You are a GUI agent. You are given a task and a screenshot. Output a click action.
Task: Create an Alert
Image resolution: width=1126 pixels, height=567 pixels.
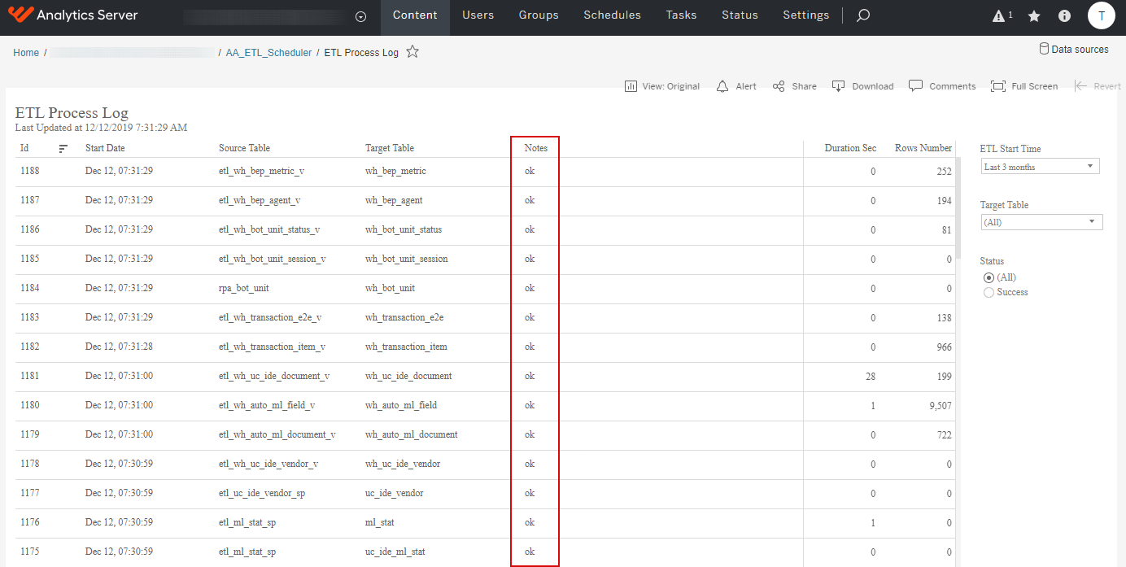(x=736, y=86)
